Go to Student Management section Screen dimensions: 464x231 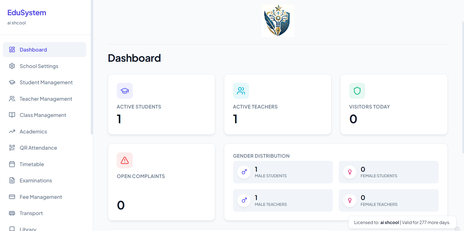click(x=45, y=82)
